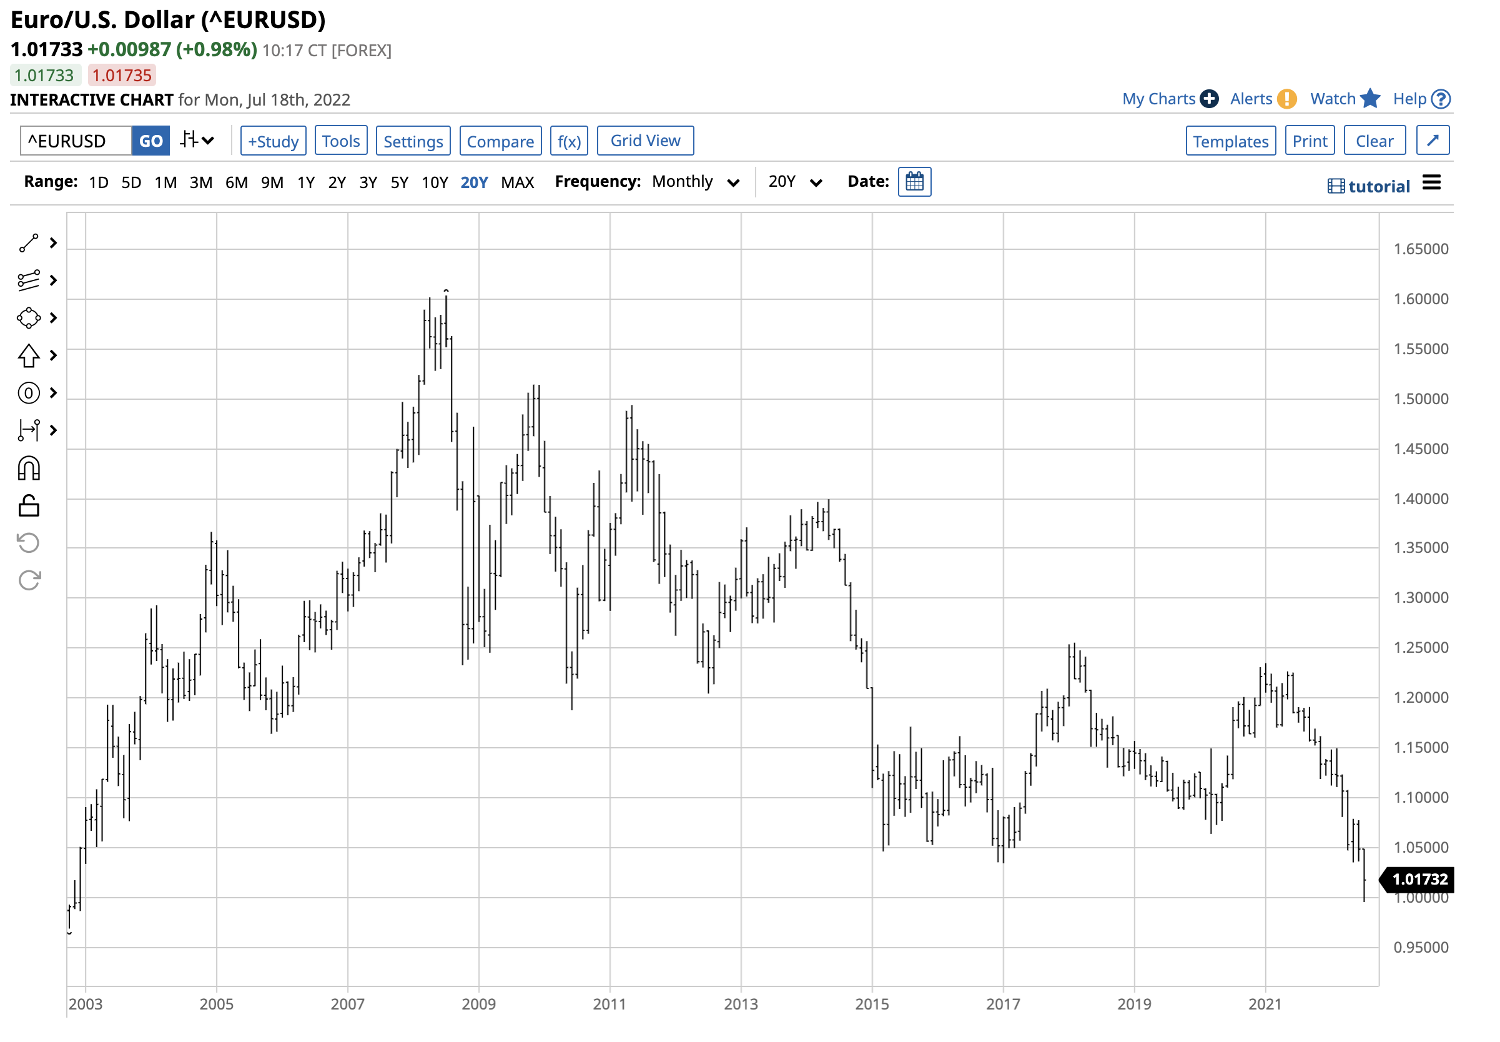Select the Fibonacci lines tool icon

coord(29,280)
